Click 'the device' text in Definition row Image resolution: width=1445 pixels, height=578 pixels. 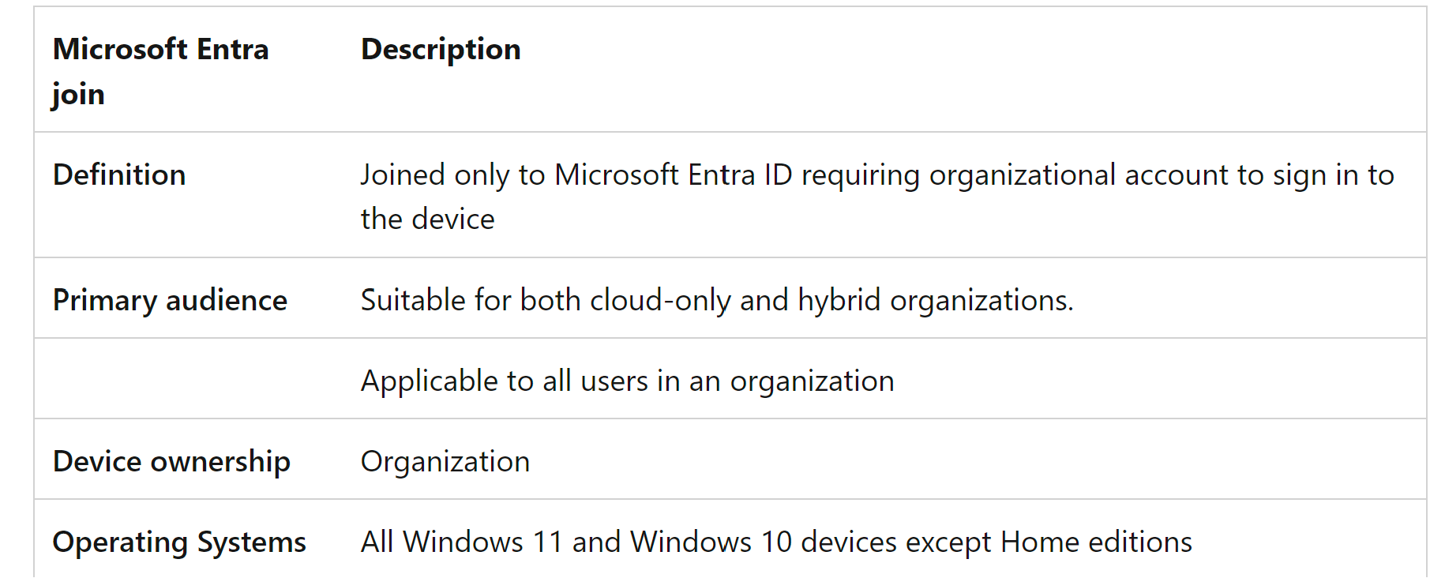[428, 219]
